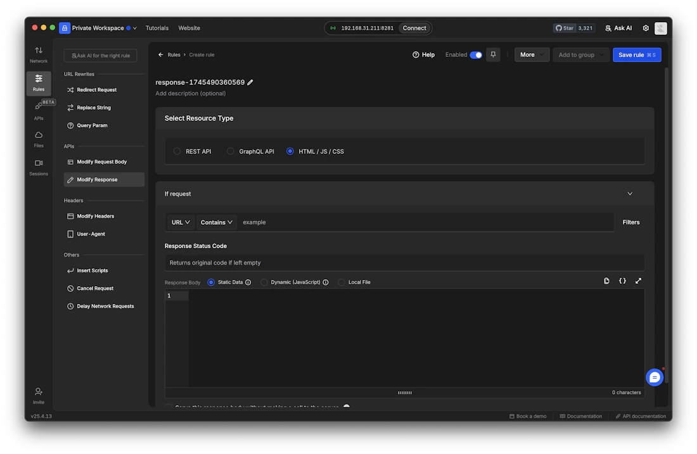Choose Dynamic (JavaScript) for the response body

(x=264, y=282)
